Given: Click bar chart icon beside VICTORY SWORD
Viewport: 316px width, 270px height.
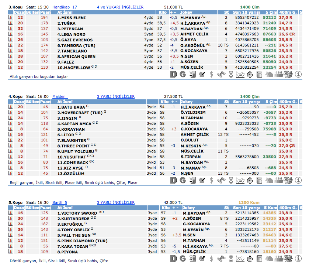Looking at the screenshot, I should point(11,213).
